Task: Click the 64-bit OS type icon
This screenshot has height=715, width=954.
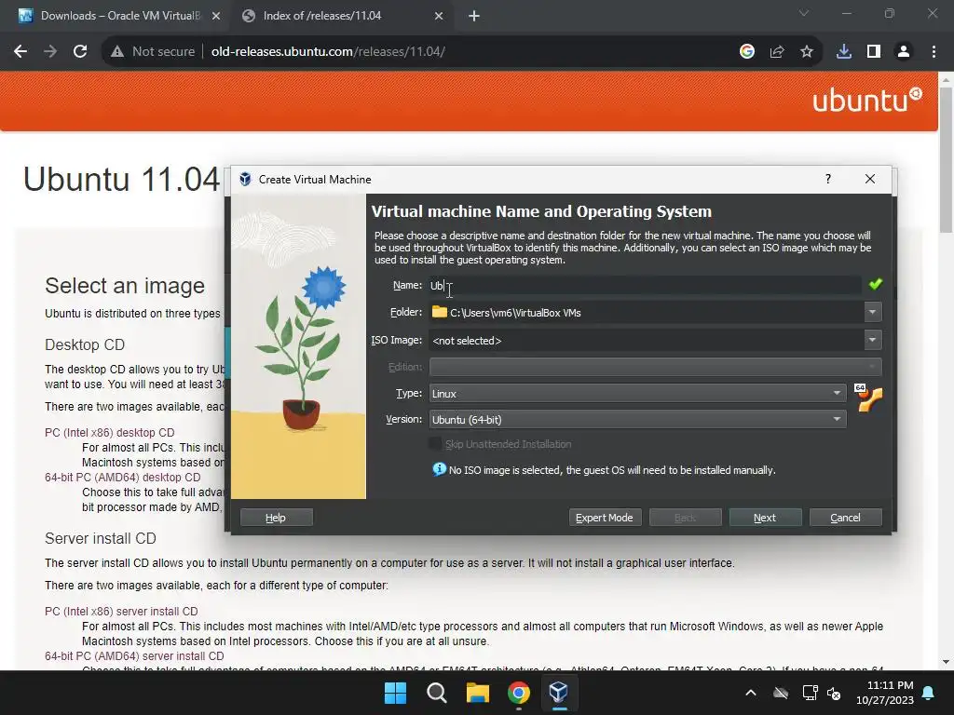Action: point(868,398)
